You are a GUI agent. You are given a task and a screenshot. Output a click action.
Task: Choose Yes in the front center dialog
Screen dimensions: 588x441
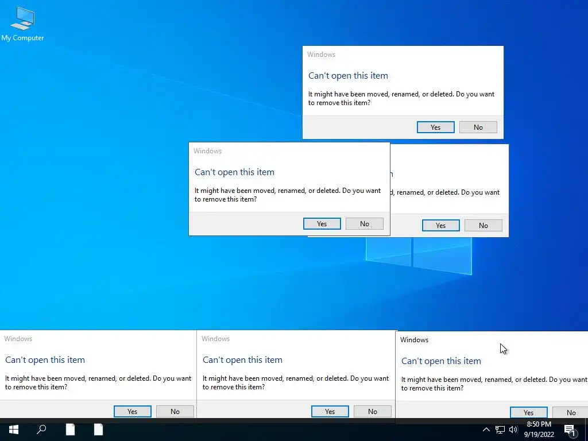point(322,224)
